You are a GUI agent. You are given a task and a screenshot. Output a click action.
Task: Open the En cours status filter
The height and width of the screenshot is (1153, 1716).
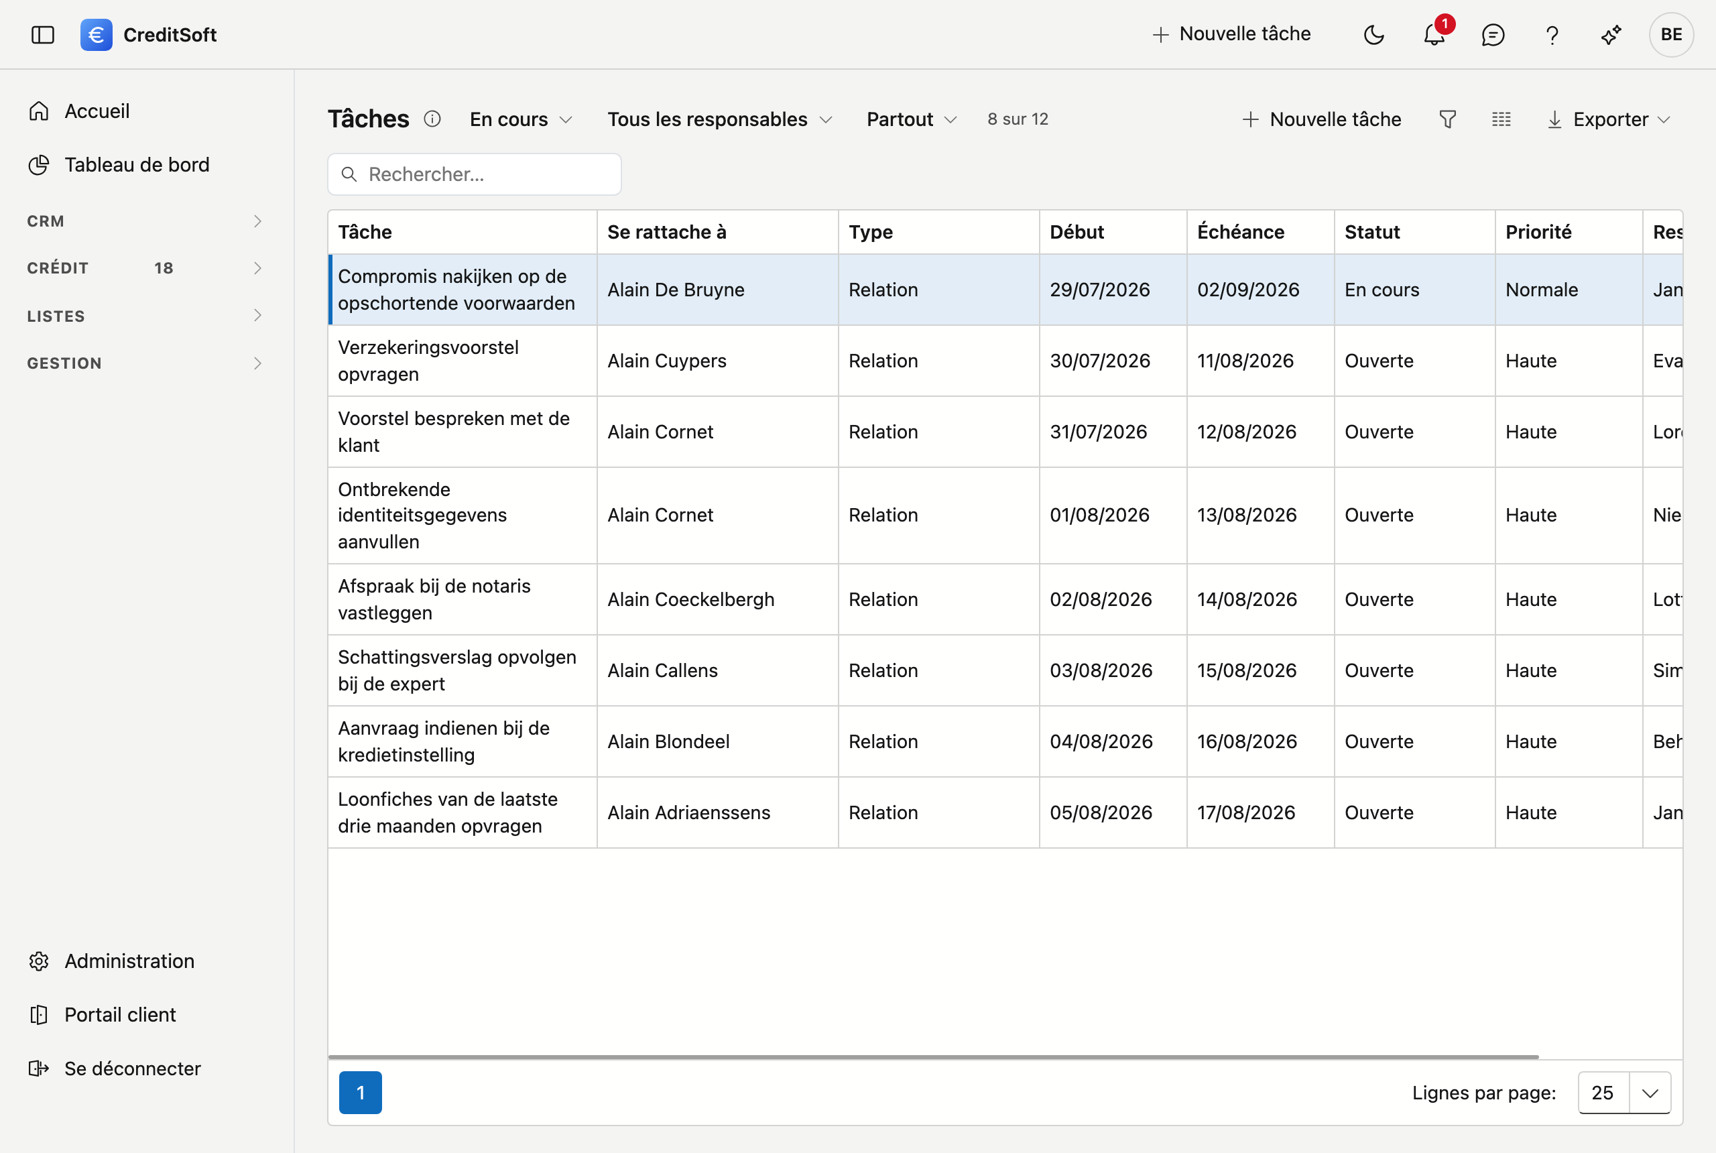[x=521, y=119]
